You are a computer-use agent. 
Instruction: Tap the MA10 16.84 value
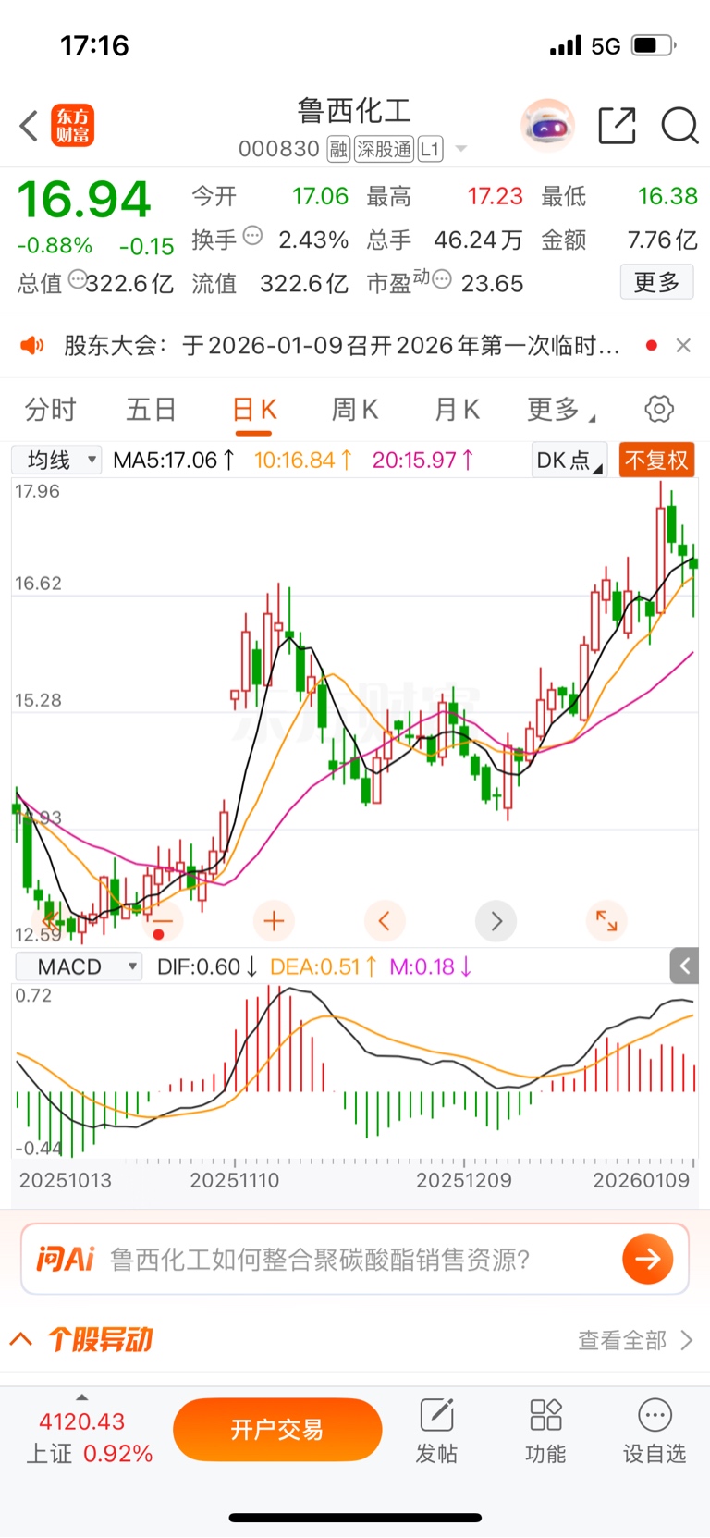coord(303,460)
